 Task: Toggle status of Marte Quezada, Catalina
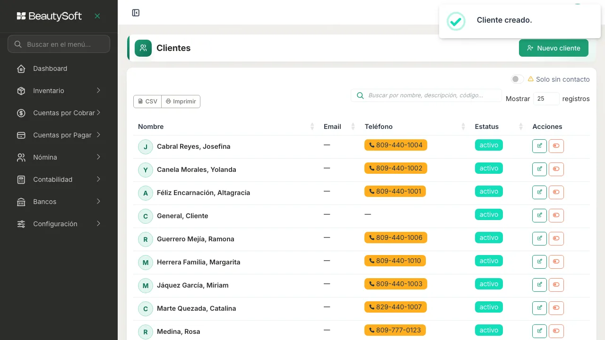556,308
